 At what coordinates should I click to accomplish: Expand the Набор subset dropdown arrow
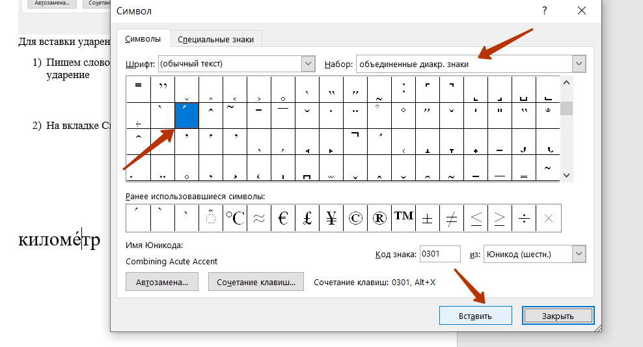click(579, 64)
